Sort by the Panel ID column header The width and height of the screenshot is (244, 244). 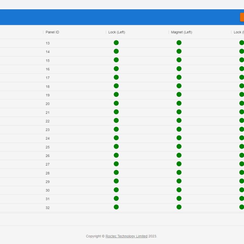tap(52, 32)
